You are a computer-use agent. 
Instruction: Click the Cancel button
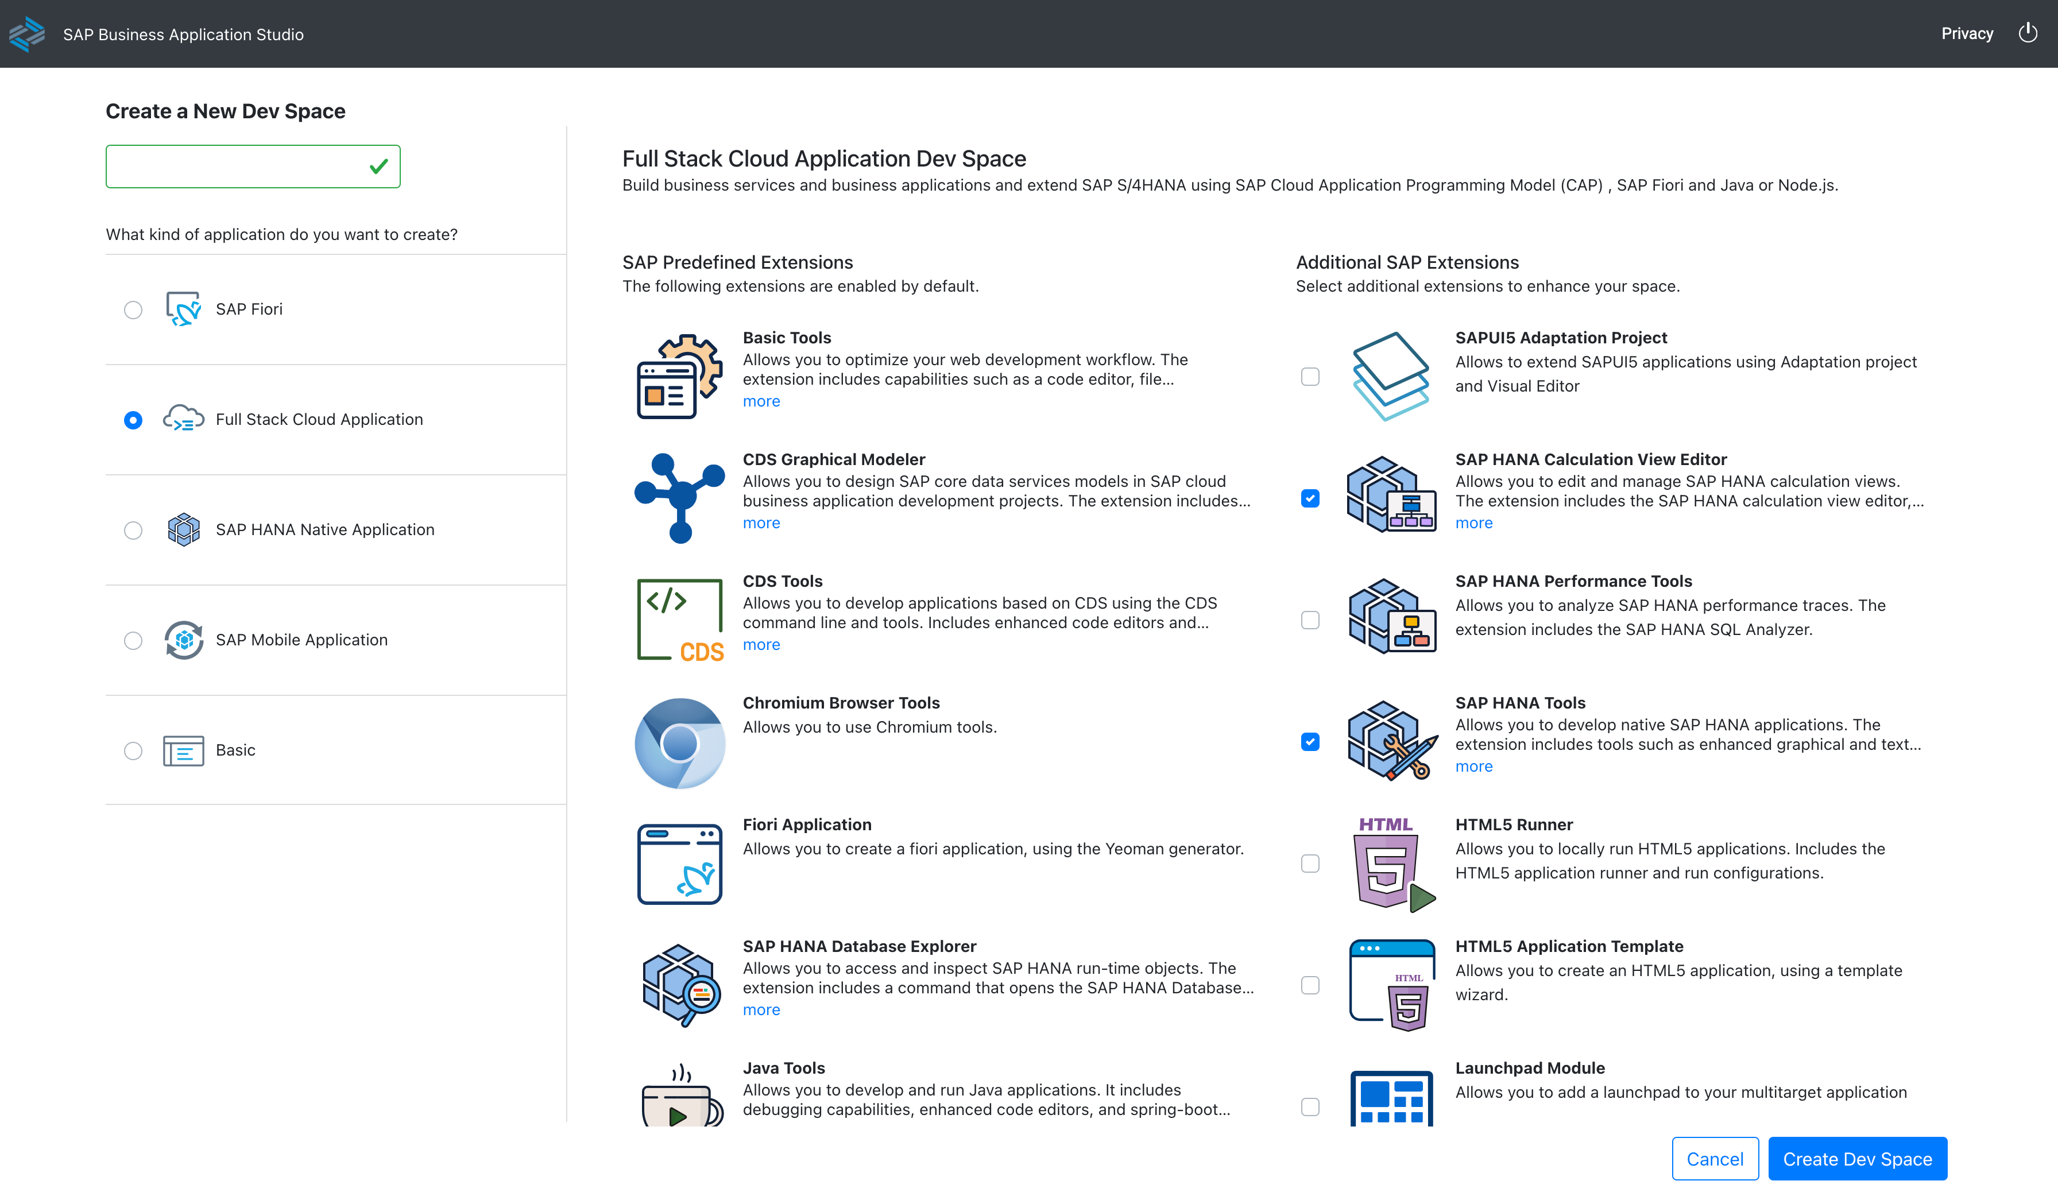pos(1715,1158)
